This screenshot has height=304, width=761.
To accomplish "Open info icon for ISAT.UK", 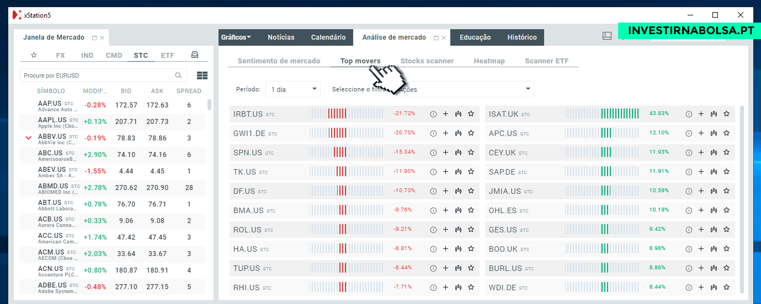I will [x=689, y=114].
